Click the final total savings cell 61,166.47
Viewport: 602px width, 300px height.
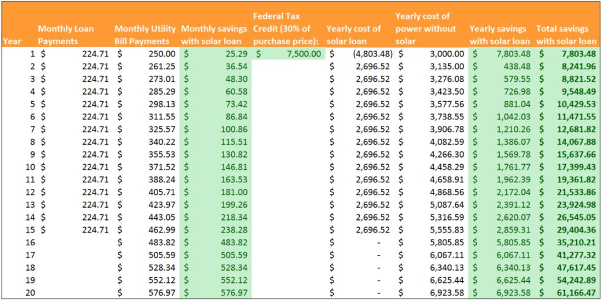pyautogui.click(x=566, y=292)
